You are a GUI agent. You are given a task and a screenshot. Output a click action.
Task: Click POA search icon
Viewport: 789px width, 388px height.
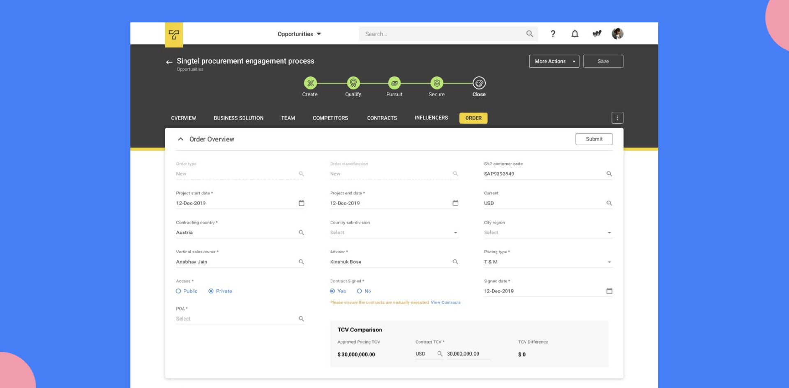pos(301,319)
